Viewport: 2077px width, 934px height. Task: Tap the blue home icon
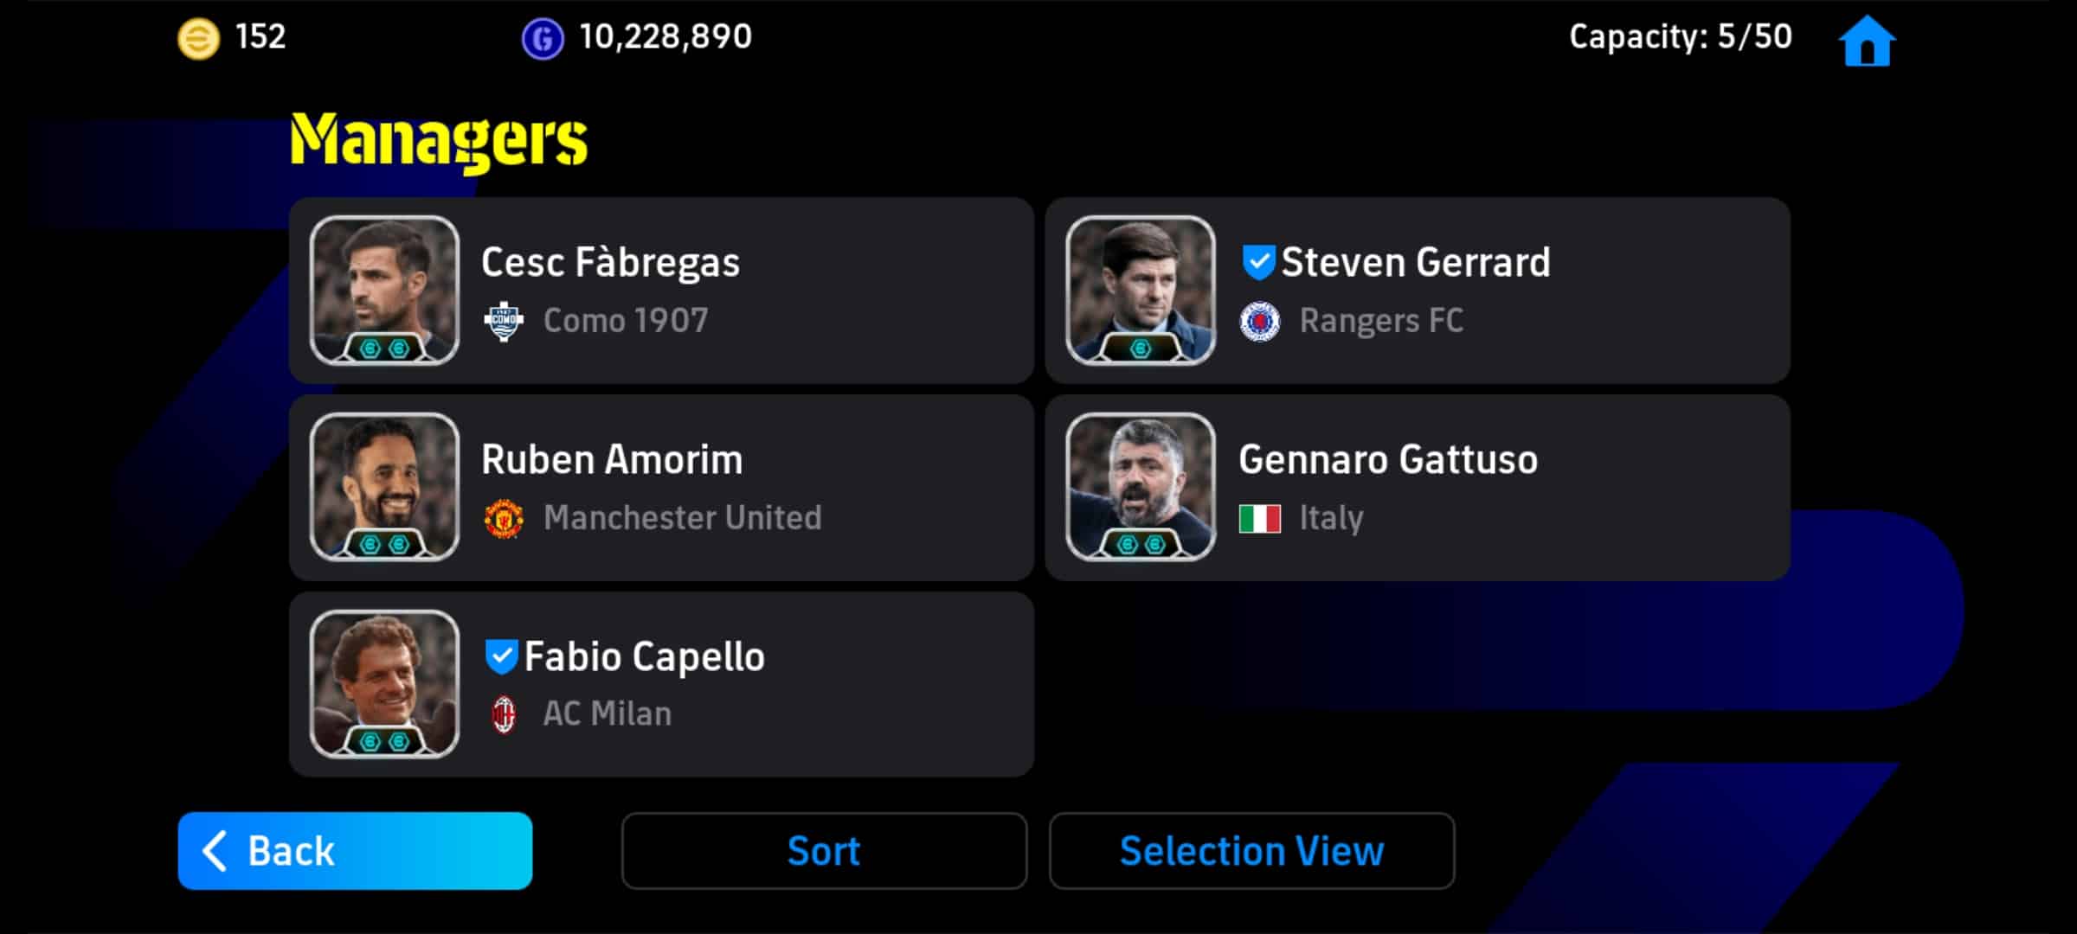tap(1867, 41)
